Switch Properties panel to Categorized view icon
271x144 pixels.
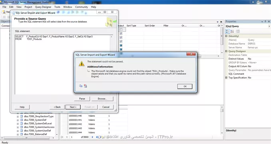(227, 31)
